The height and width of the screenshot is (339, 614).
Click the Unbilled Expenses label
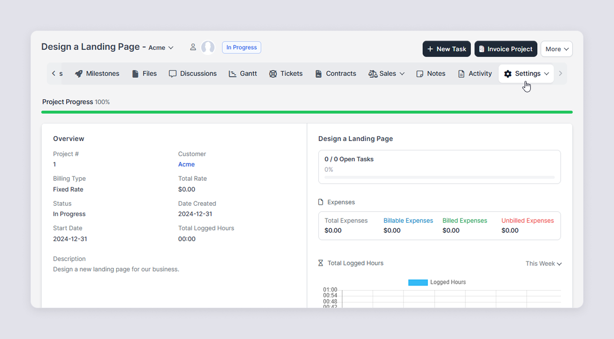[528, 221]
